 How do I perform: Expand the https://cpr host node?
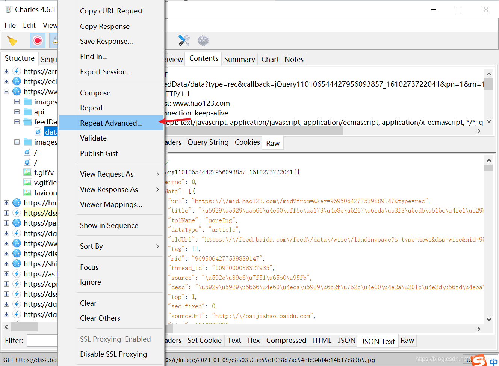6,284
